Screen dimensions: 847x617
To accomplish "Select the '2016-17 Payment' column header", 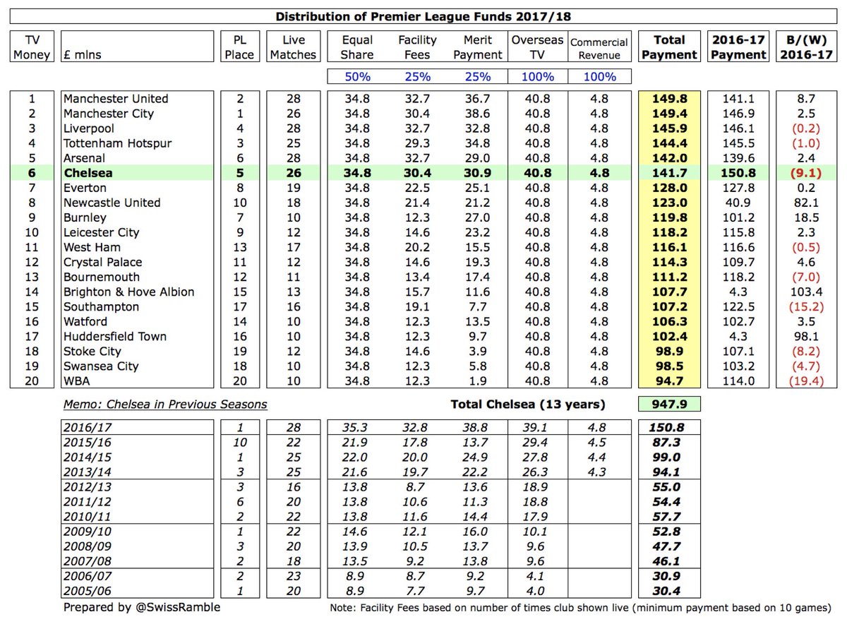I will click(x=737, y=47).
